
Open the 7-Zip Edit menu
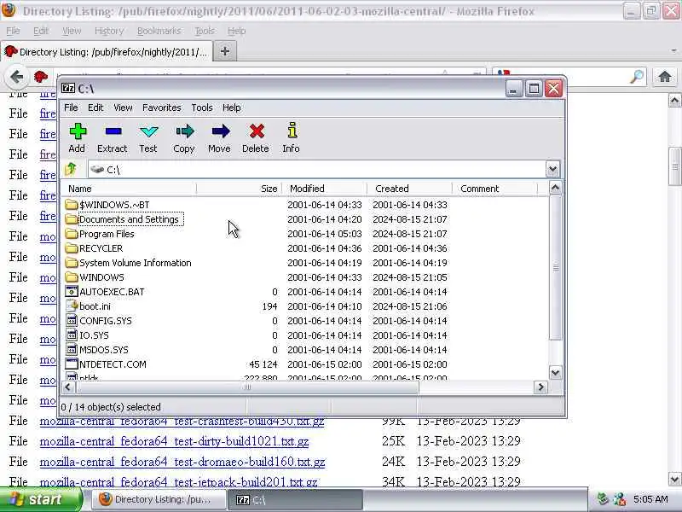click(95, 108)
